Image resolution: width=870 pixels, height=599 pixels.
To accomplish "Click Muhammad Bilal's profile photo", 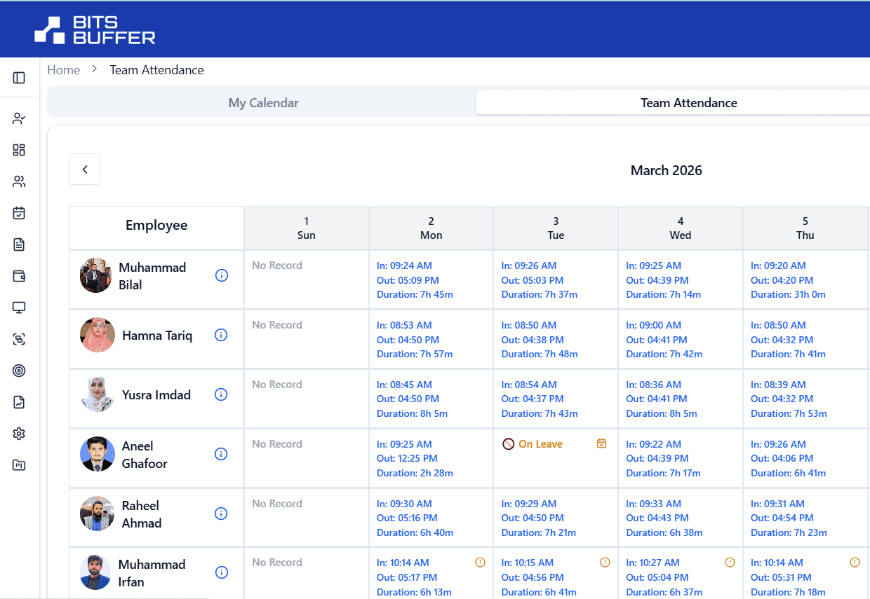I will [x=97, y=275].
